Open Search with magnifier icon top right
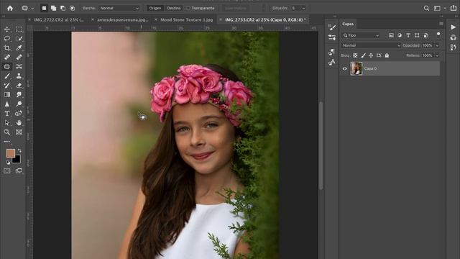The image size is (460, 259). click(x=426, y=8)
